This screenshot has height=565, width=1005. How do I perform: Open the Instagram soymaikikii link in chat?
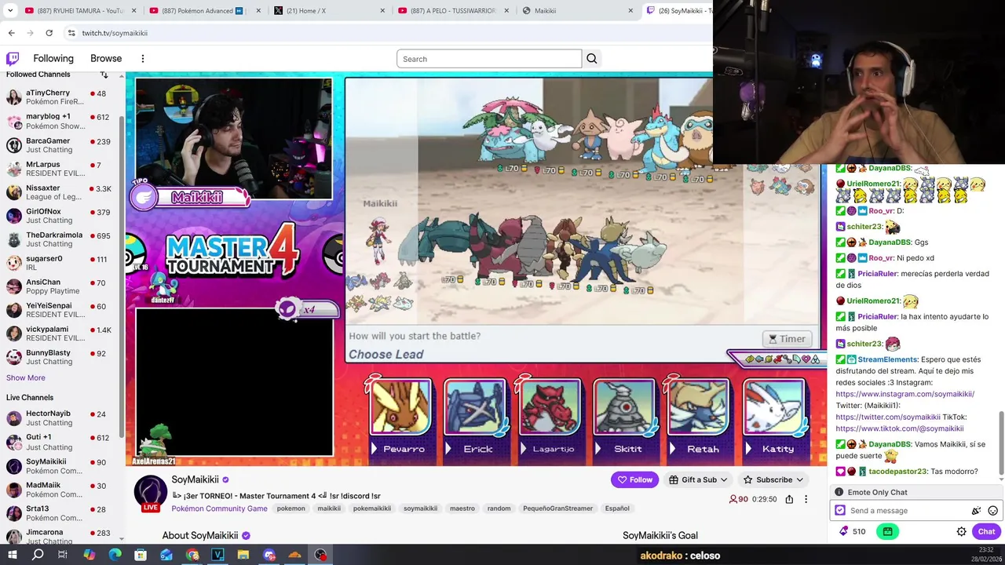pos(904,394)
